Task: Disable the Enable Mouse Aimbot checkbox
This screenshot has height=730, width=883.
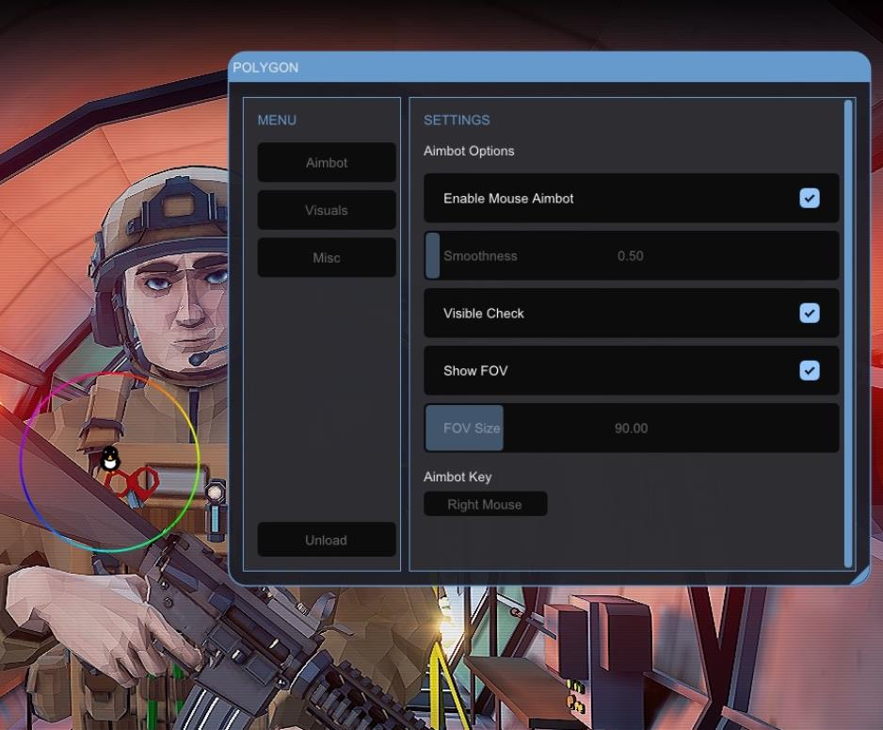Action: 809,199
